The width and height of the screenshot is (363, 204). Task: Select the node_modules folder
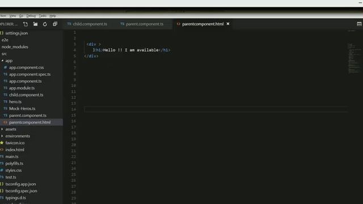[15, 46]
